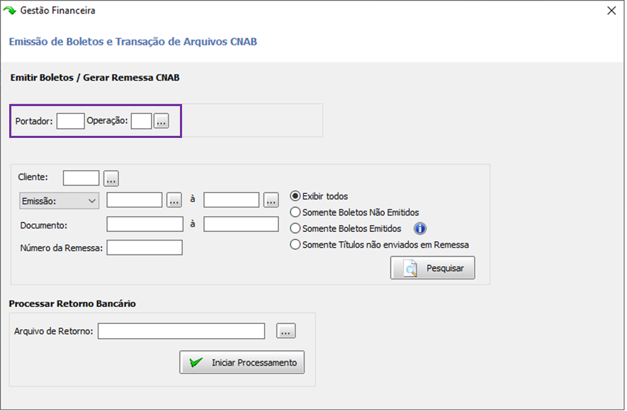Expand the Emissão date type dropdown
This screenshot has height=411, width=627.
pos(60,201)
